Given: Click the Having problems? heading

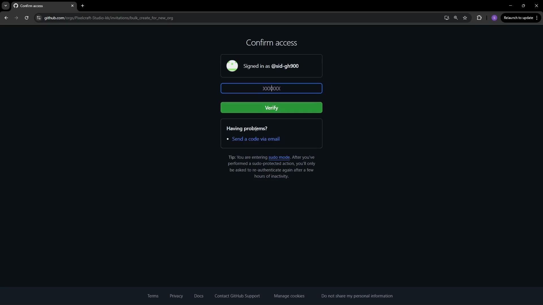Looking at the screenshot, I should [x=247, y=128].
